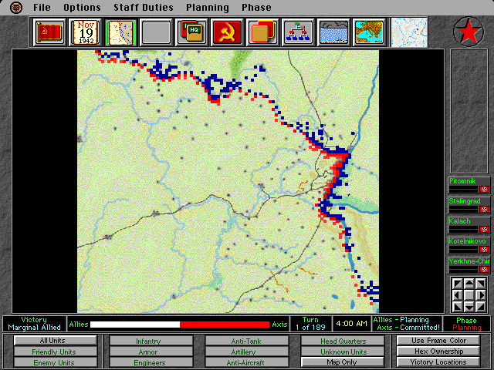Click the Soviet flag toolbar icon

[49, 32]
